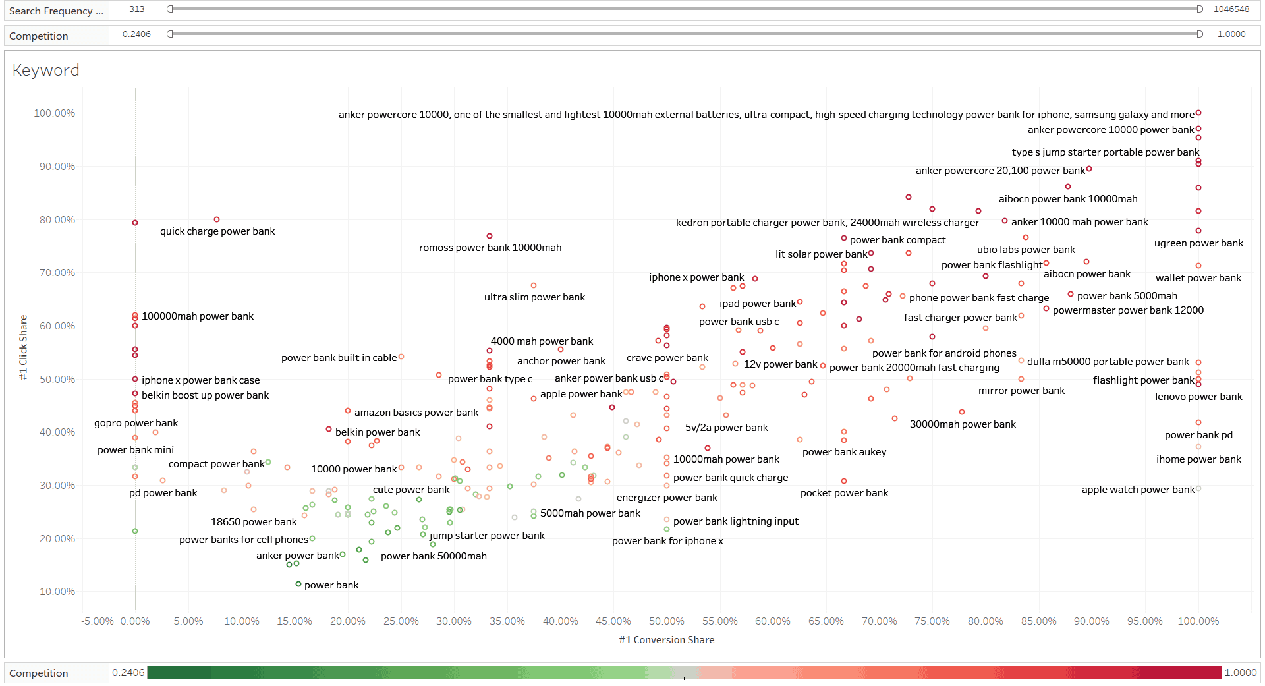
Task: Click the Competition filter minimum value 0.2406
Action: point(136,34)
